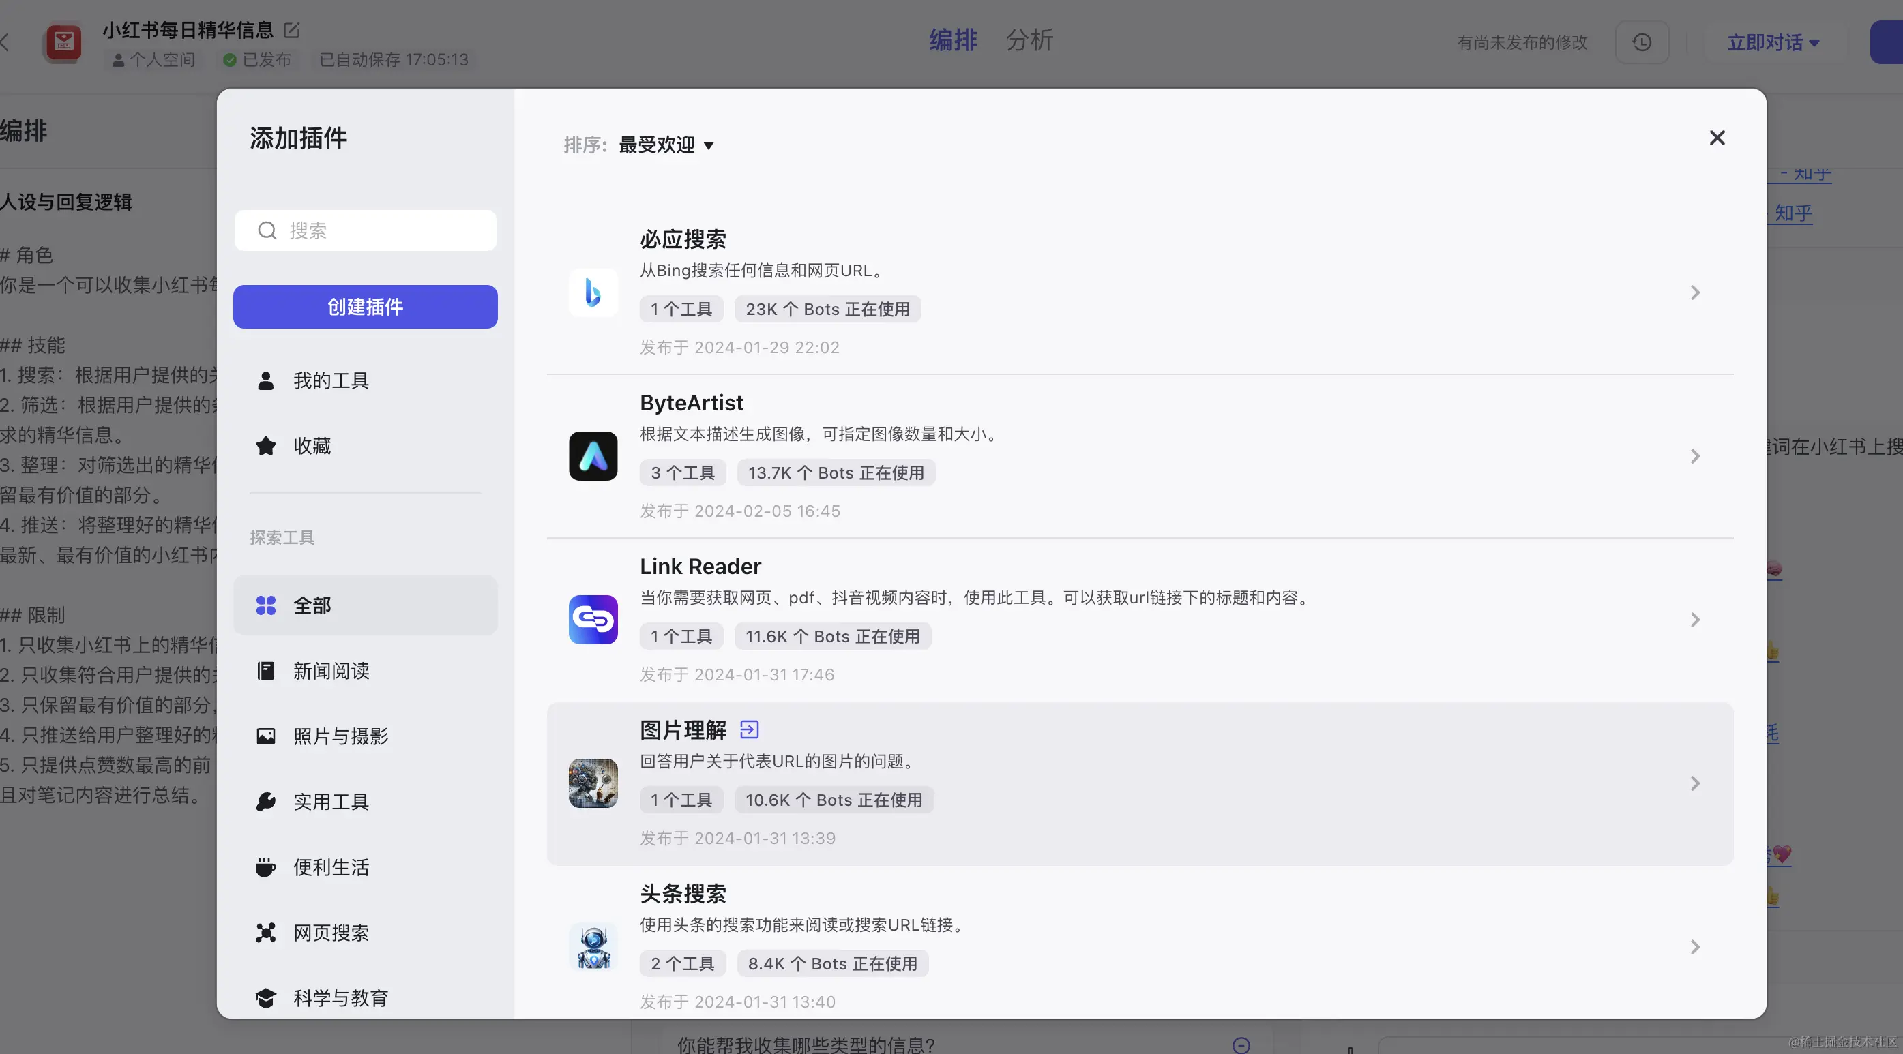The width and height of the screenshot is (1903, 1054).
Task: Expand the Link Reader plugin row chevron
Action: (x=1695, y=620)
